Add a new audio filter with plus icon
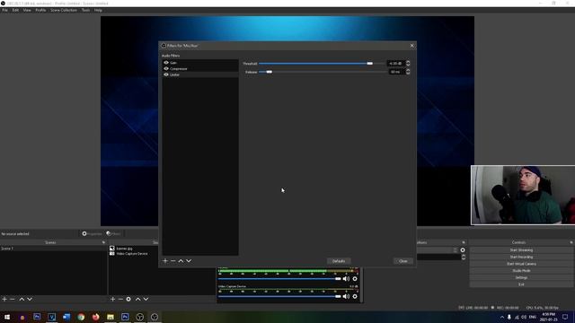The width and height of the screenshot is (575, 323). (165, 261)
